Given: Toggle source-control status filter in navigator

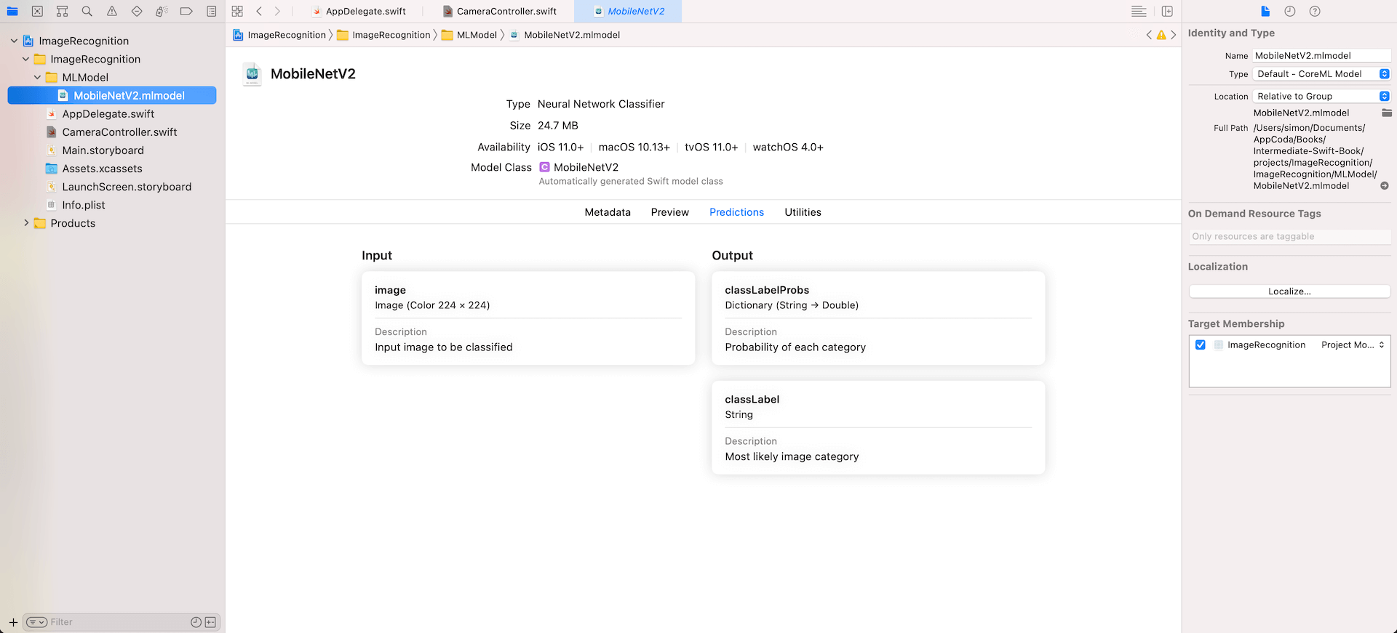Looking at the screenshot, I should [x=210, y=622].
